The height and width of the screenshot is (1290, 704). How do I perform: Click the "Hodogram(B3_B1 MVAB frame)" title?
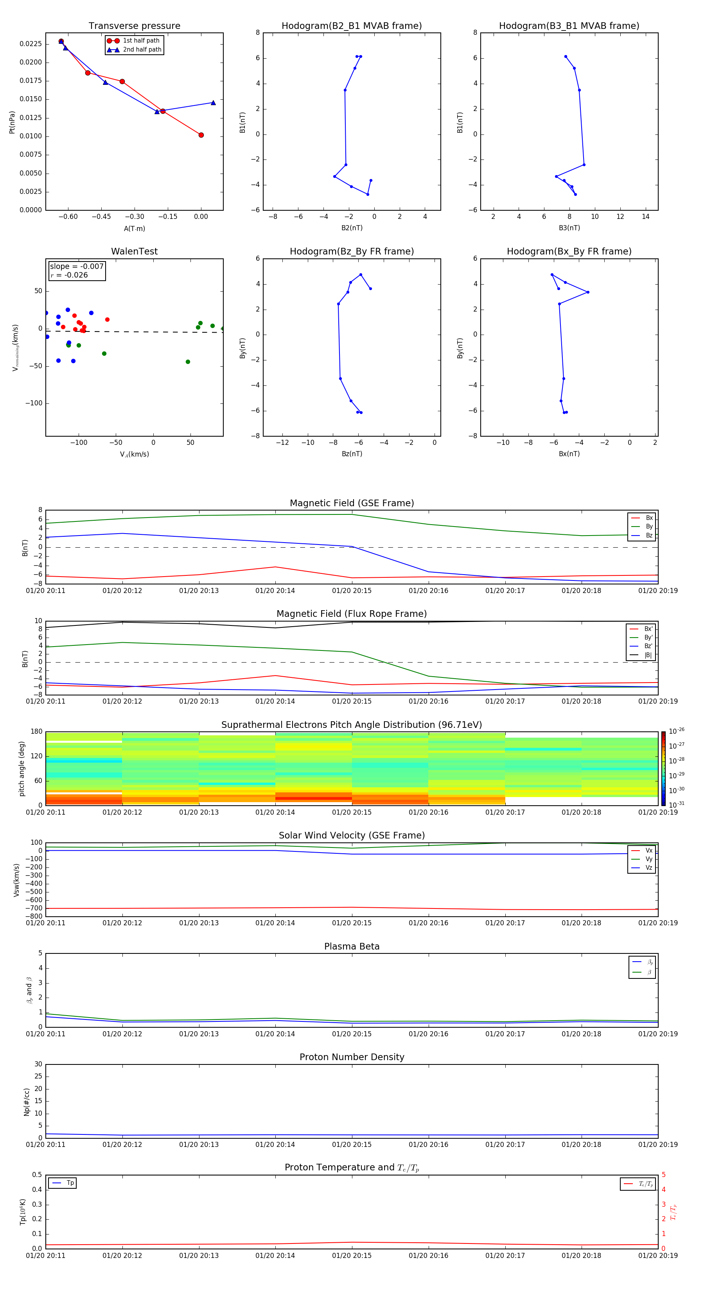(x=569, y=26)
